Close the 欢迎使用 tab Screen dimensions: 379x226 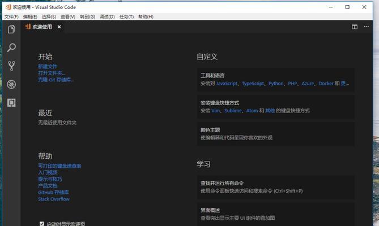pos(59,27)
